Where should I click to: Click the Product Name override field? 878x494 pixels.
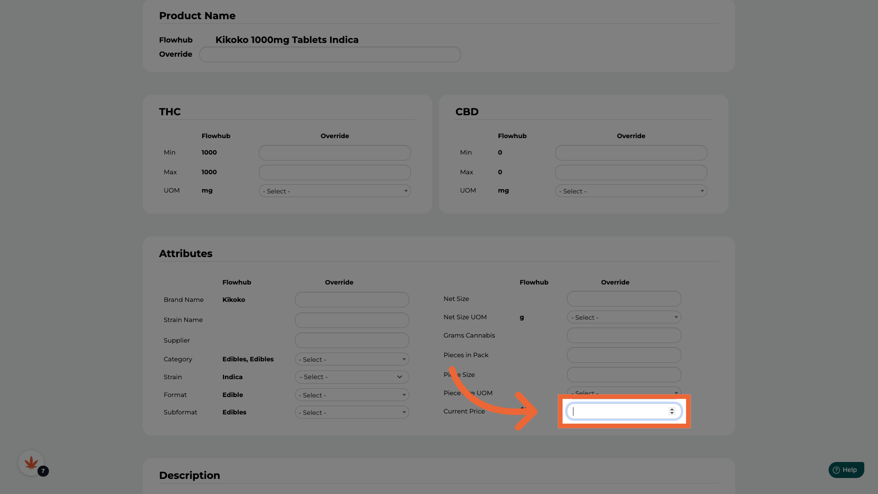[330, 54]
